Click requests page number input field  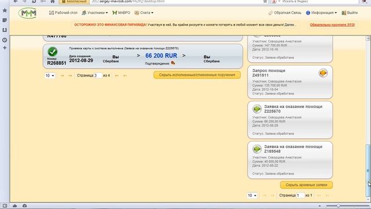click(x=300, y=196)
